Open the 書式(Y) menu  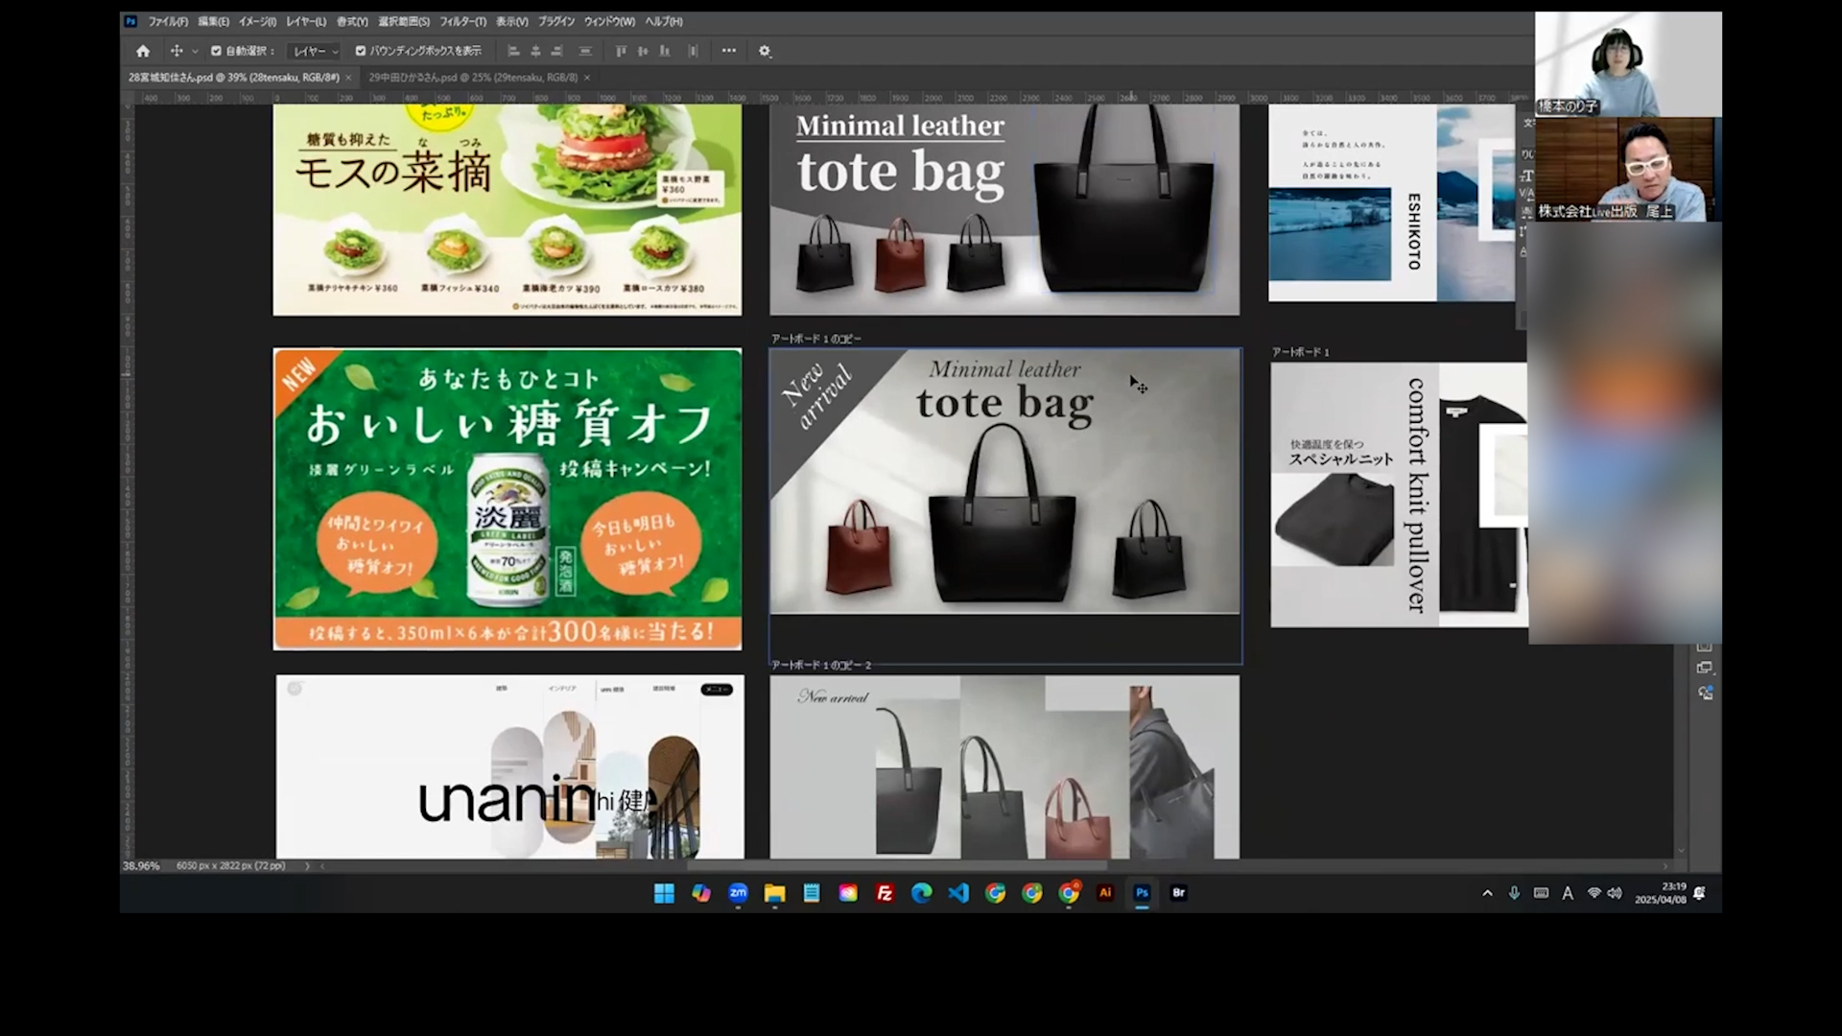(x=352, y=21)
